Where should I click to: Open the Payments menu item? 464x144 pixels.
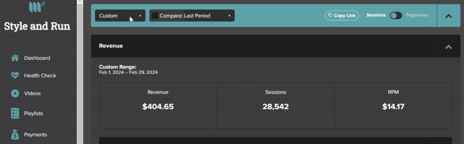(x=35, y=134)
